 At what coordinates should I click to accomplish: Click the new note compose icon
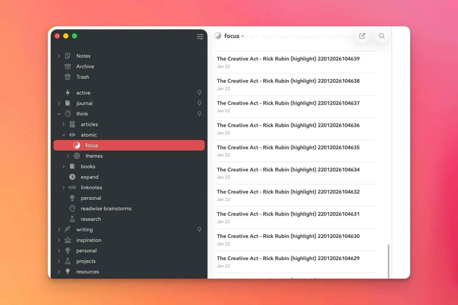tap(362, 36)
